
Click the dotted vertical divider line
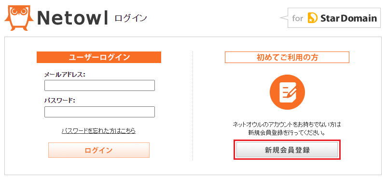(193, 106)
